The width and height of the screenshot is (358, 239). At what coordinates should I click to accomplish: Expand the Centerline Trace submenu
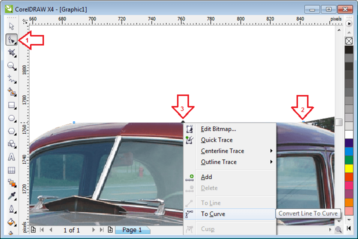222,151
